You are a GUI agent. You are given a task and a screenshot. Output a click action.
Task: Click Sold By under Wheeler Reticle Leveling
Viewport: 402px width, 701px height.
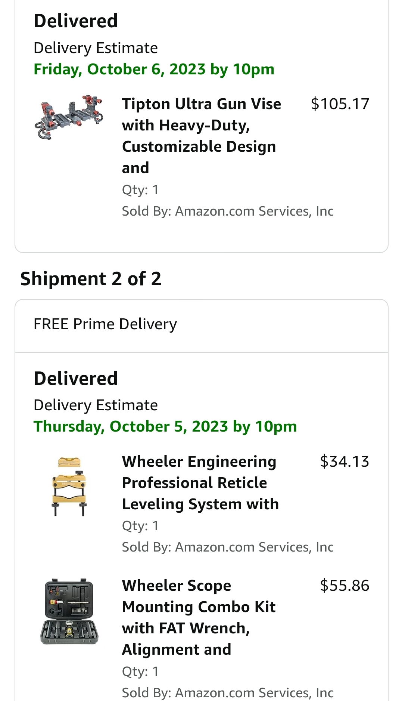228,547
